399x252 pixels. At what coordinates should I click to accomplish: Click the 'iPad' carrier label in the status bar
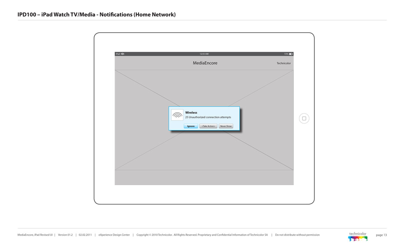[118, 54]
